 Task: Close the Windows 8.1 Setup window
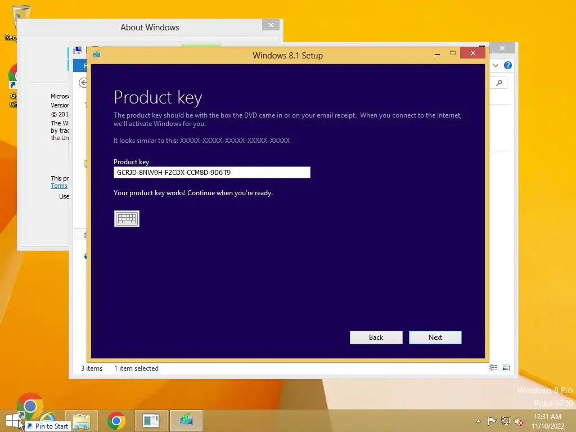[472, 53]
